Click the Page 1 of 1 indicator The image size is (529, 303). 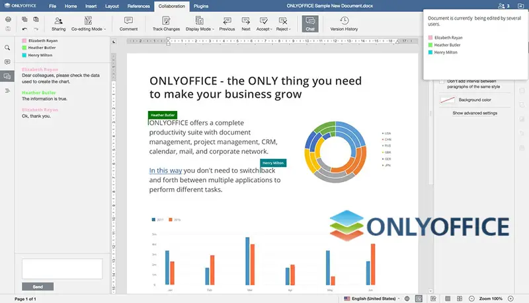pyautogui.click(x=25, y=298)
